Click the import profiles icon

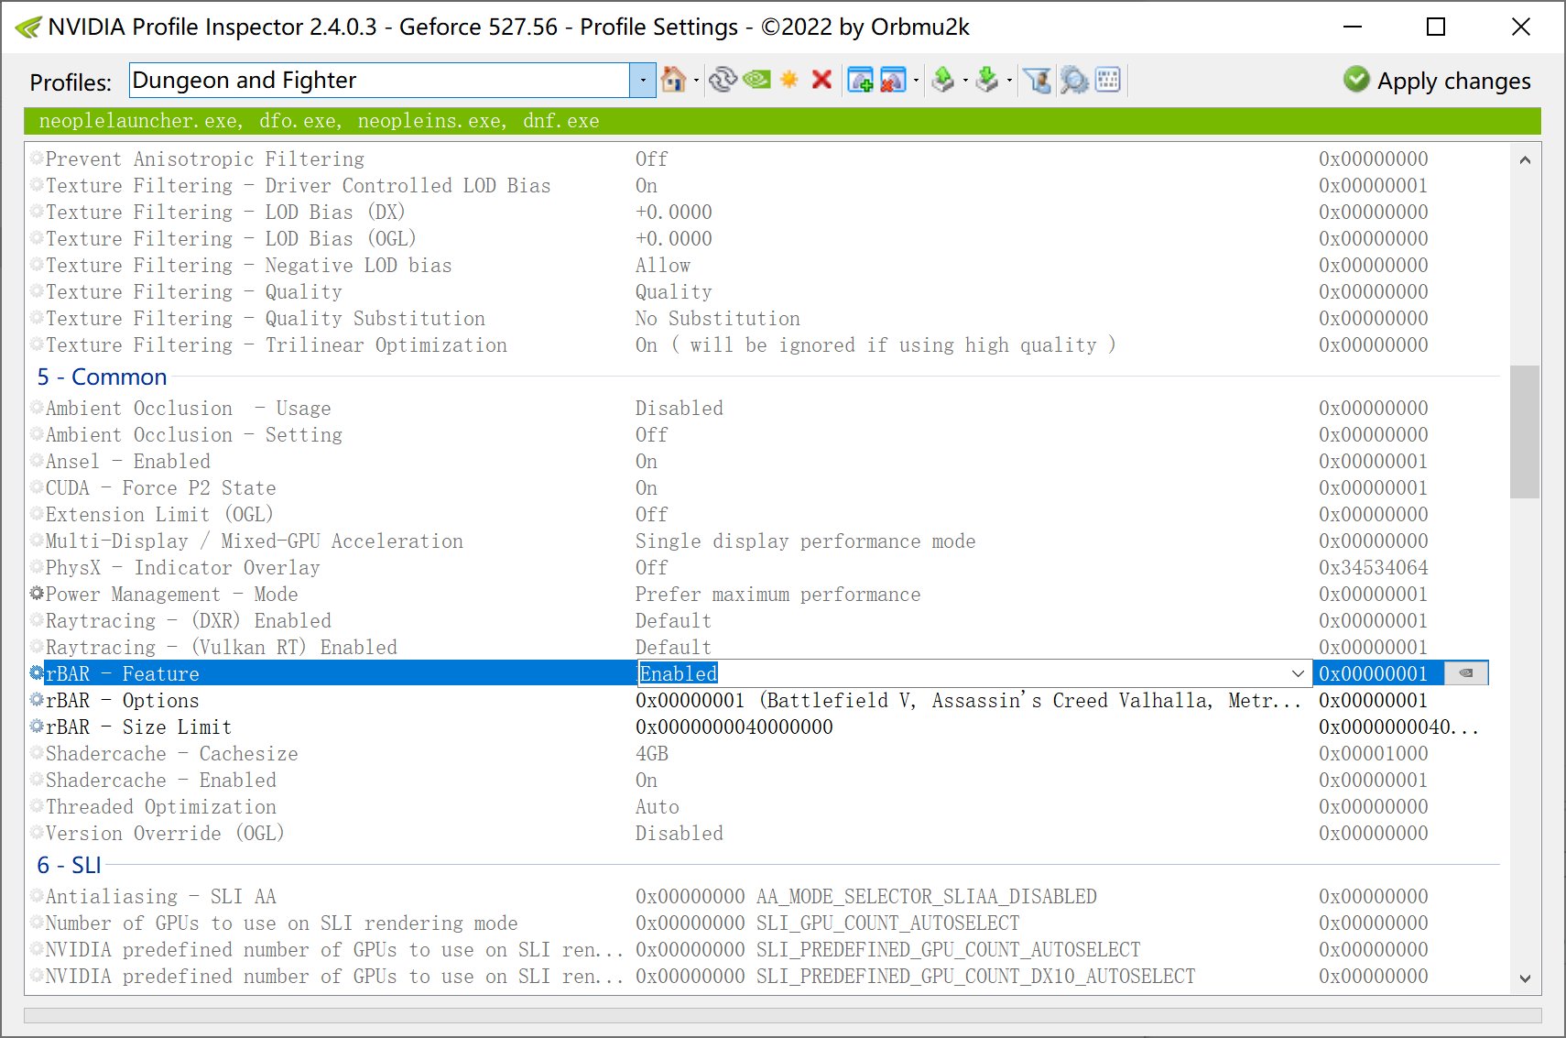click(x=987, y=81)
